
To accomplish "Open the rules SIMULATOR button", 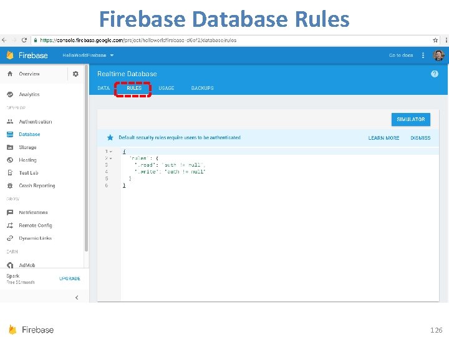I will [410, 119].
